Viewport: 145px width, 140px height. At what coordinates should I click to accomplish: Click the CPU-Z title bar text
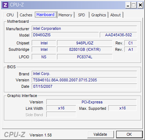coord(17,5)
